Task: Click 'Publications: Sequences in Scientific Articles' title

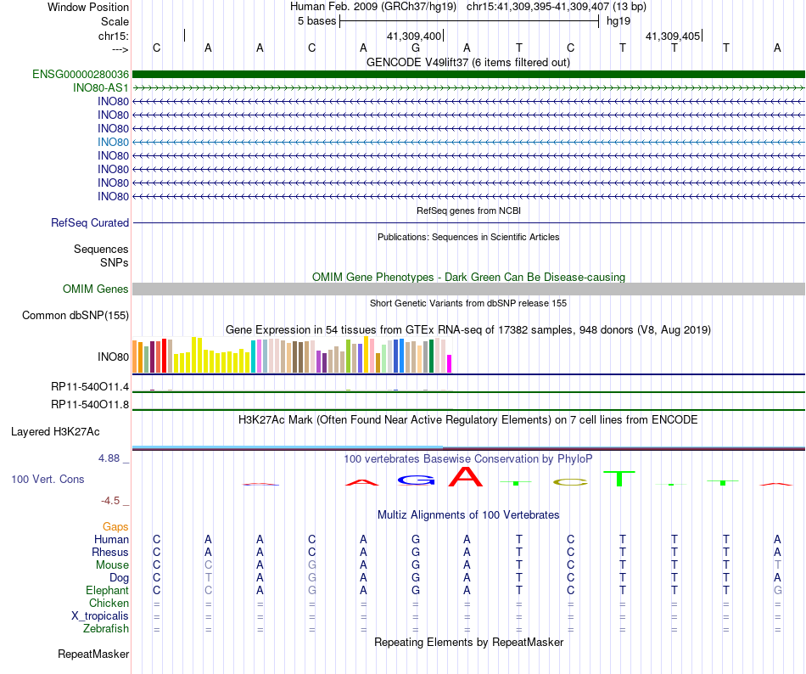Action: 468,237
